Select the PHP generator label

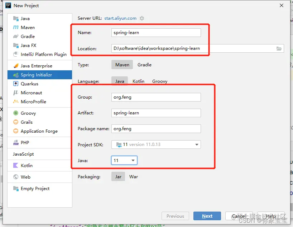(25, 143)
